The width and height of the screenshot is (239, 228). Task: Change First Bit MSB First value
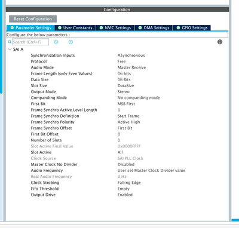[x=126, y=104]
